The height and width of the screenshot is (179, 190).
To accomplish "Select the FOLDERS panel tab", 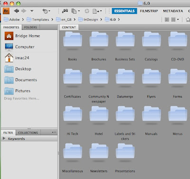I will 30,27.
